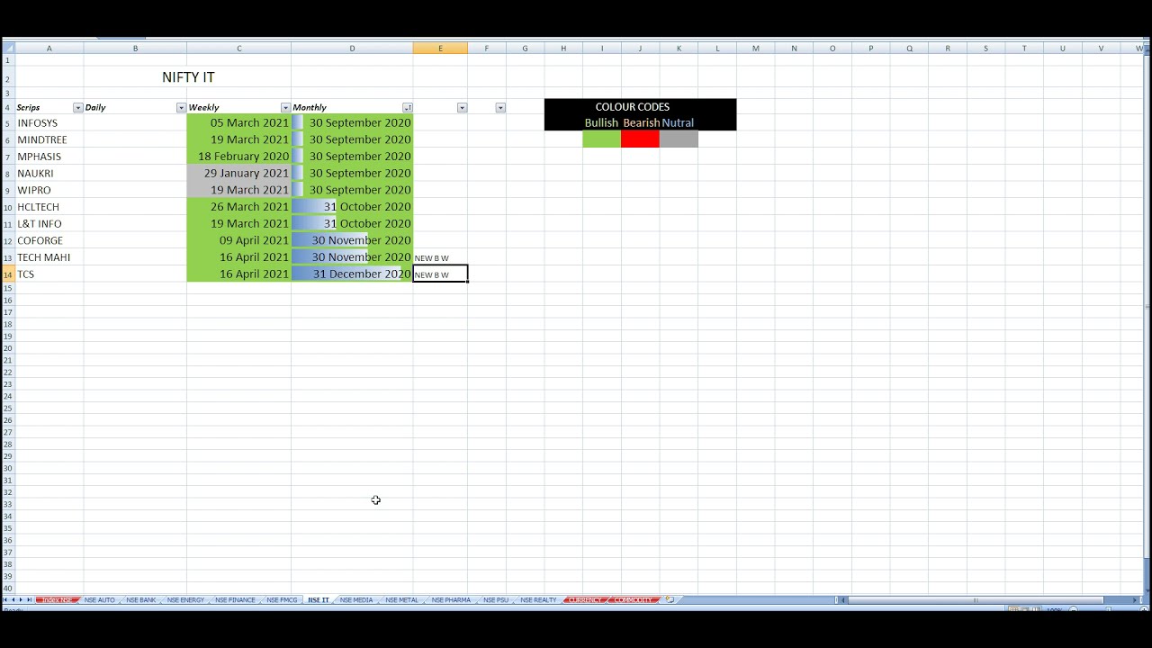Click the 09 April 2021 weekly cell

[x=239, y=241]
